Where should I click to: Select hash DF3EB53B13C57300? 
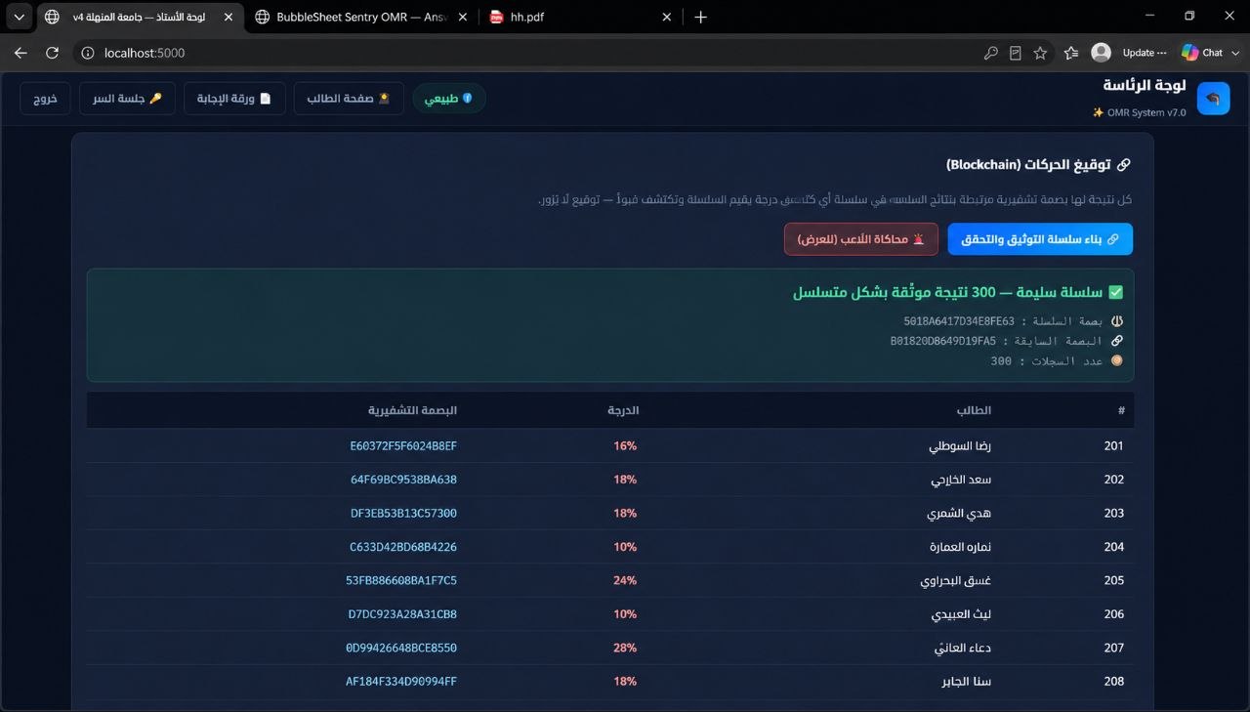pyautogui.click(x=403, y=513)
